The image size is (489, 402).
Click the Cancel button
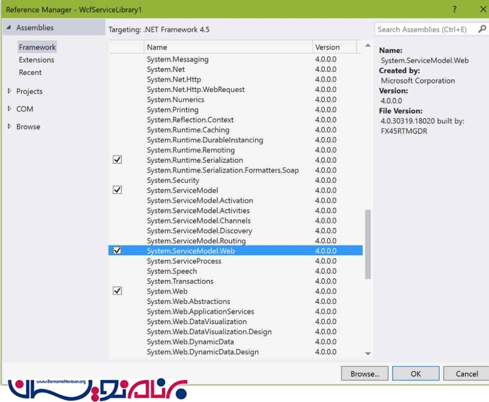pyautogui.click(x=467, y=374)
